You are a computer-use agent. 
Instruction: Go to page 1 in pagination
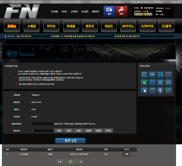click(x=70, y=161)
